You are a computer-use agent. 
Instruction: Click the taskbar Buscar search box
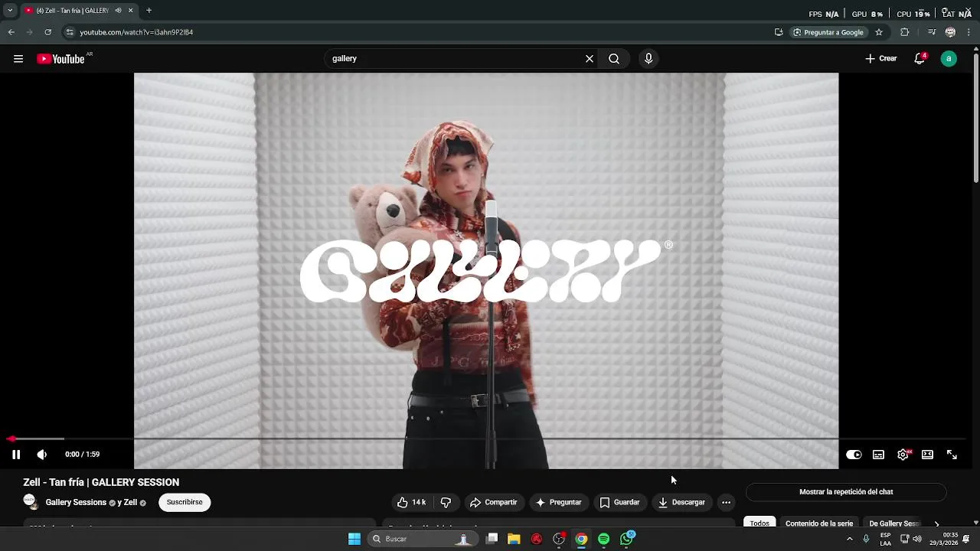click(x=423, y=539)
